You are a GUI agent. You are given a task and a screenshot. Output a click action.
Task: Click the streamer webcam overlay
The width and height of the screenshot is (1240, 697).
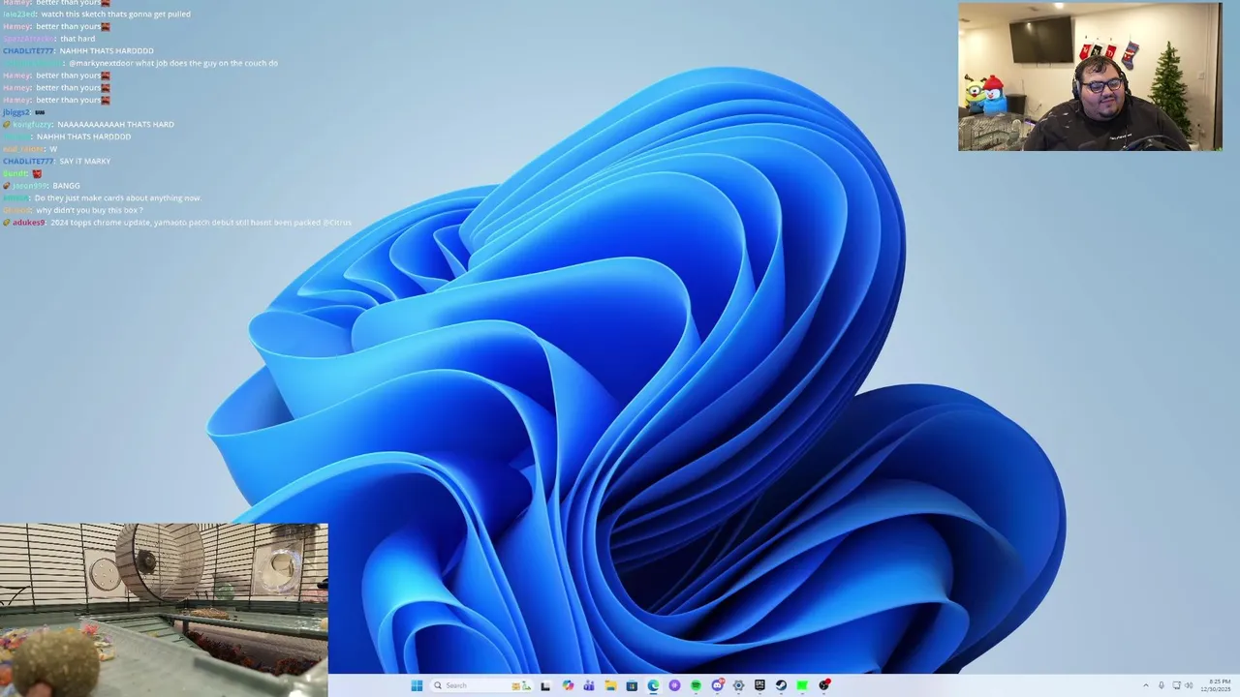[x=1090, y=76]
